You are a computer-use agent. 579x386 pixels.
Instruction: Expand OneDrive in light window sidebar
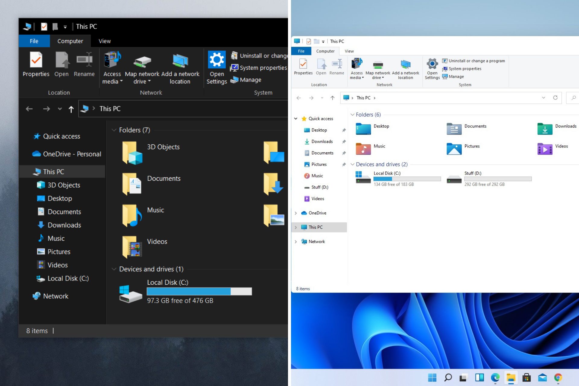pyautogui.click(x=296, y=213)
